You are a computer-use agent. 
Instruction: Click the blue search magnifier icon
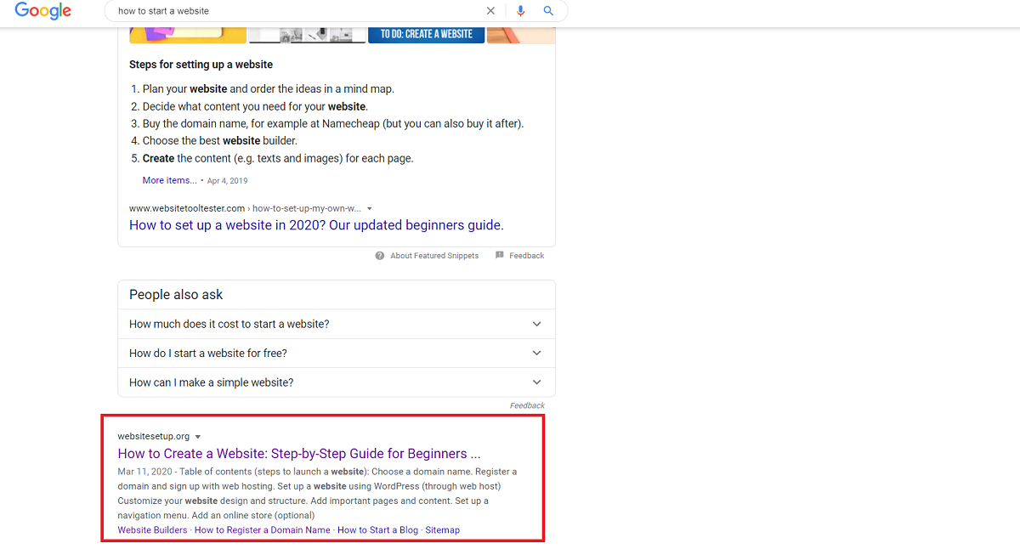tap(548, 11)
